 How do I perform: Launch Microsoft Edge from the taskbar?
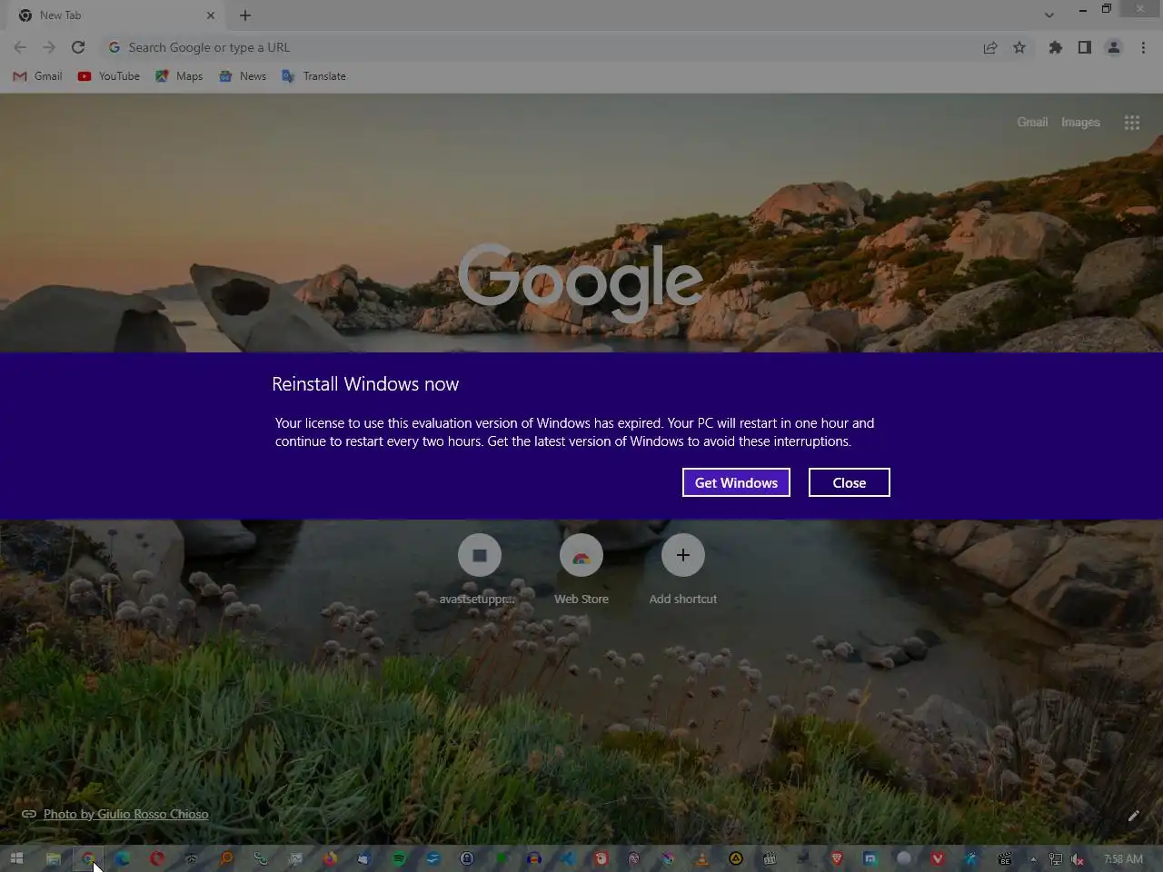(x=122, y=857)
